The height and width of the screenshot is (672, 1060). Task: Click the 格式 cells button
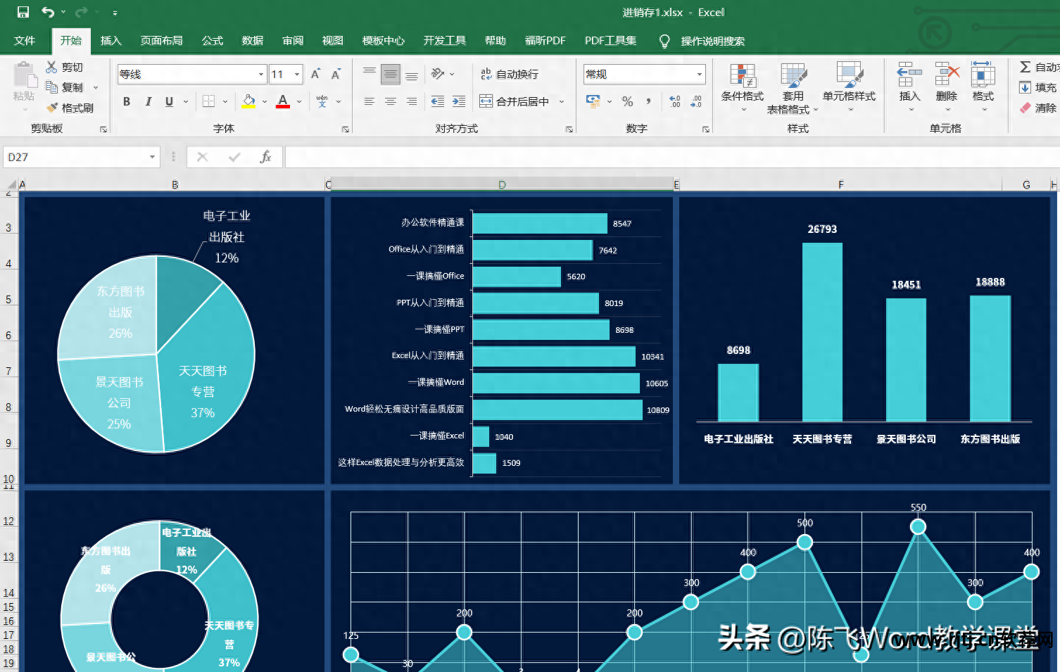point(983,88)
